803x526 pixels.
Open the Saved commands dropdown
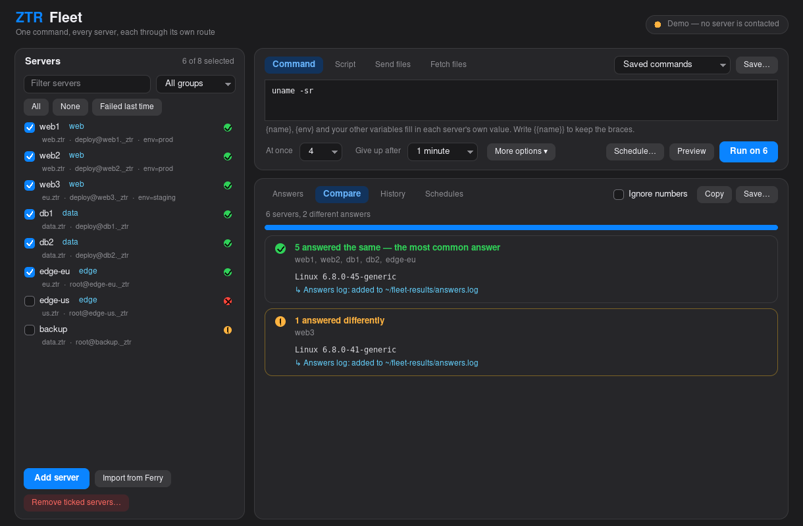[x=672, y=65]
